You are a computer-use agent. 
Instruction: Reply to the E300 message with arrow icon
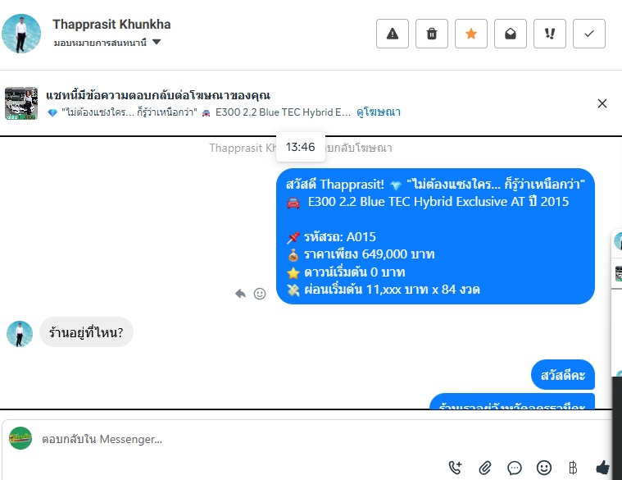(240, 294)
